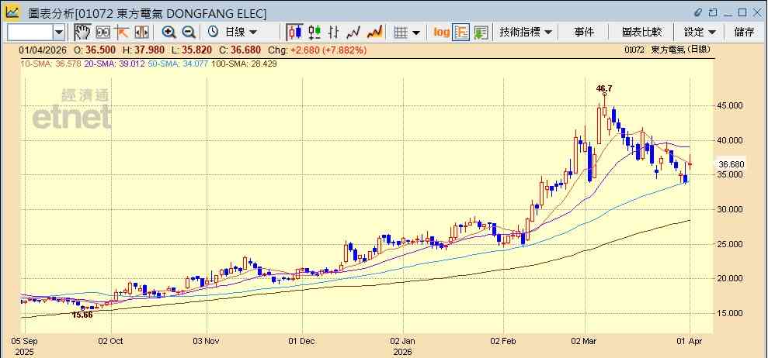Click the 15.66 low price marker
The height and width of the screenshot is (358, 768).
click(82, 315)
